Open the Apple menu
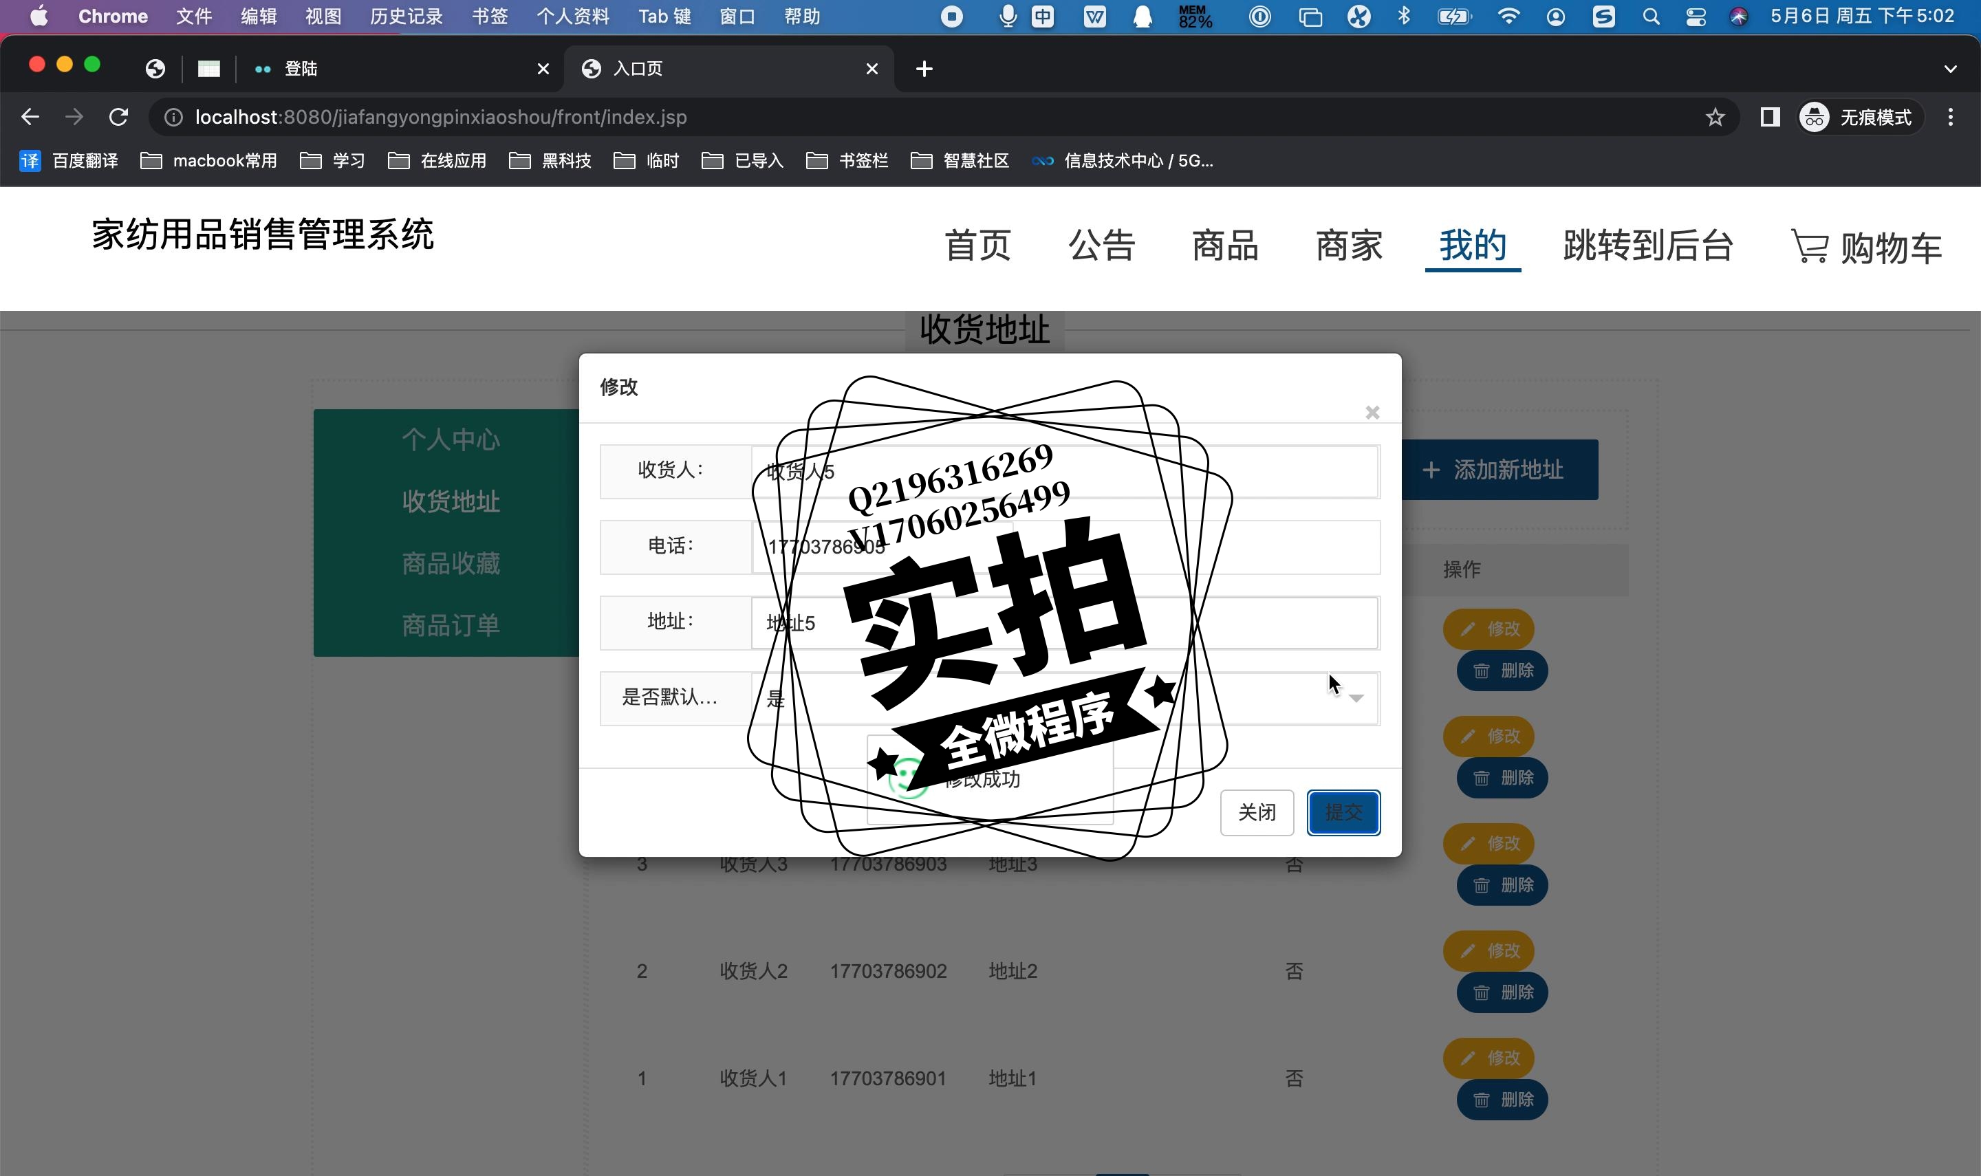1981x1176 pixels. [38, 16]
